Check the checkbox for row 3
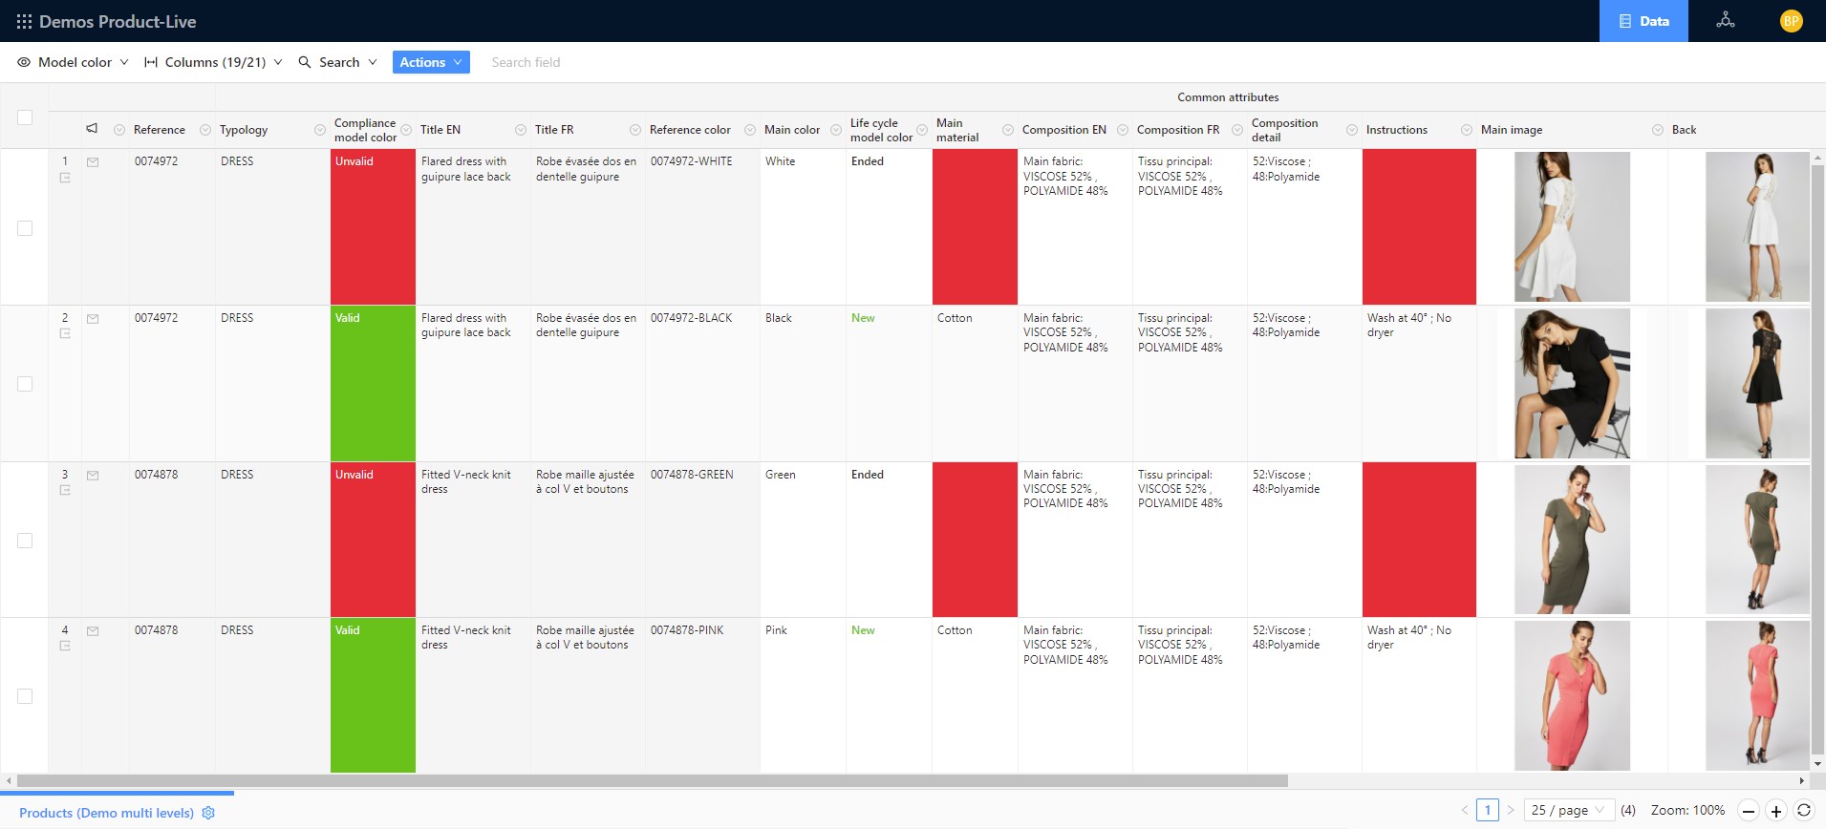The height and width of the screenshot is (829, 1826). tap(25, 541)
